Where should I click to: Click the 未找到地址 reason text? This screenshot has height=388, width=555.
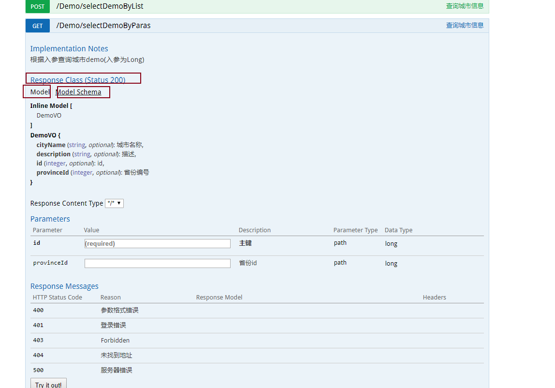point(117,355)
